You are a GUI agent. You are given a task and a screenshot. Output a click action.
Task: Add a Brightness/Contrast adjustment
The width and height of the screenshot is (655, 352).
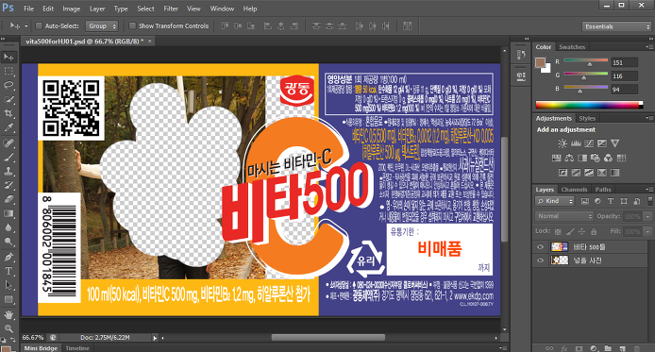(563, 143)
